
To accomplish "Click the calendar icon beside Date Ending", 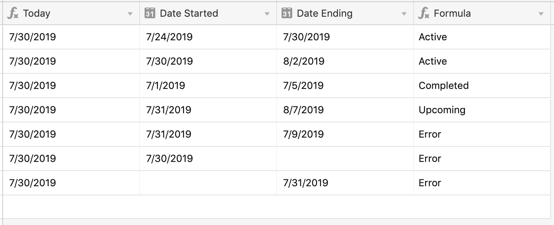I will coord(287,13).
